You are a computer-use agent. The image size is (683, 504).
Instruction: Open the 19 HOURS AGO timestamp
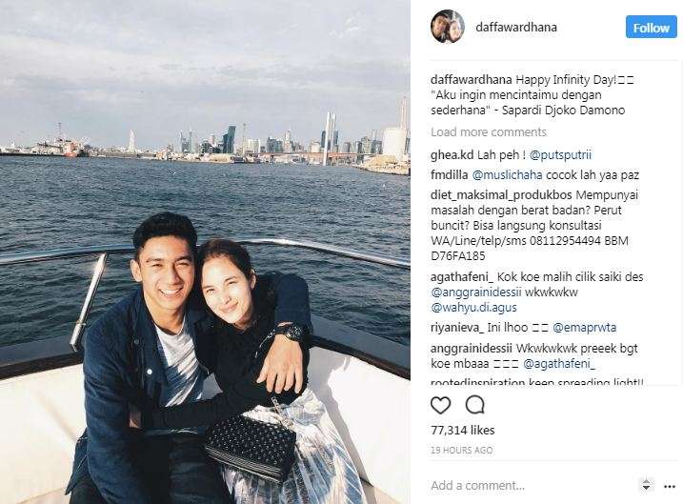[462, 451]
